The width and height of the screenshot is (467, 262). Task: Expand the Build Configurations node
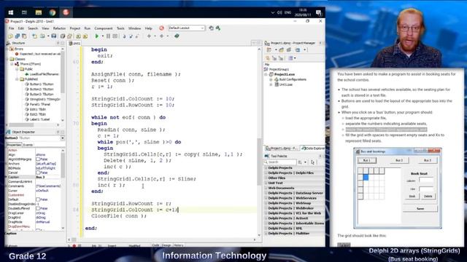click(x=271, y=79)
